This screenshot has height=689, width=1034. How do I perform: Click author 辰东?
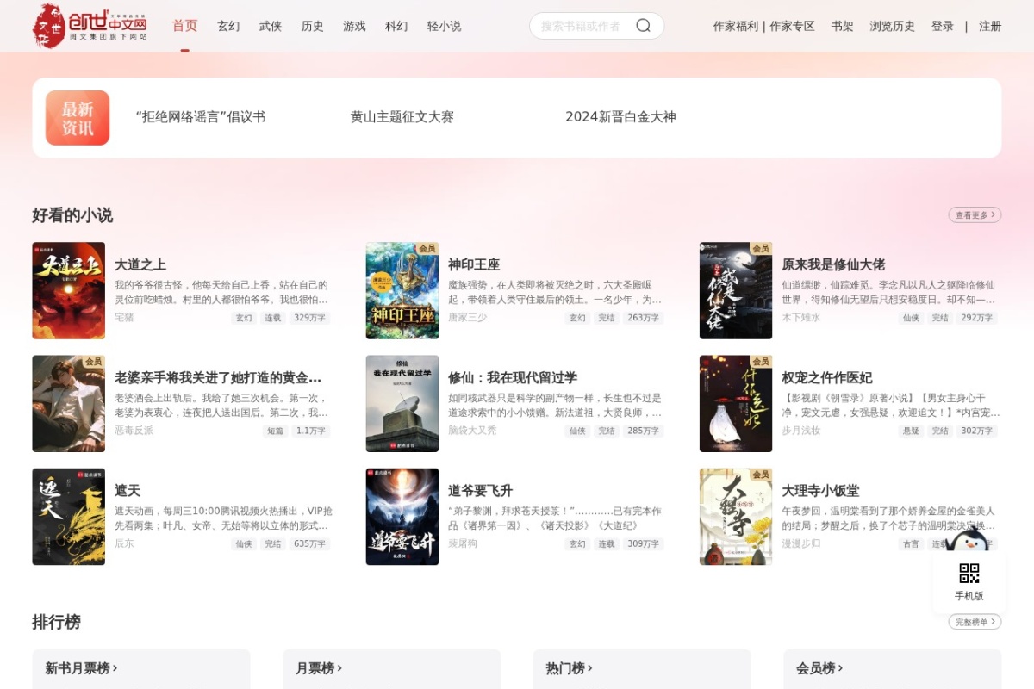pyautogui.click(x=124, y=543)
